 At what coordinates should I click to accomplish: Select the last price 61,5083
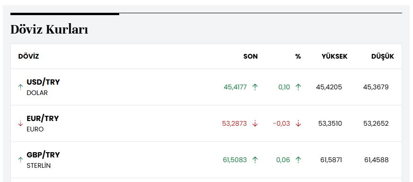(x=235, y=160)
